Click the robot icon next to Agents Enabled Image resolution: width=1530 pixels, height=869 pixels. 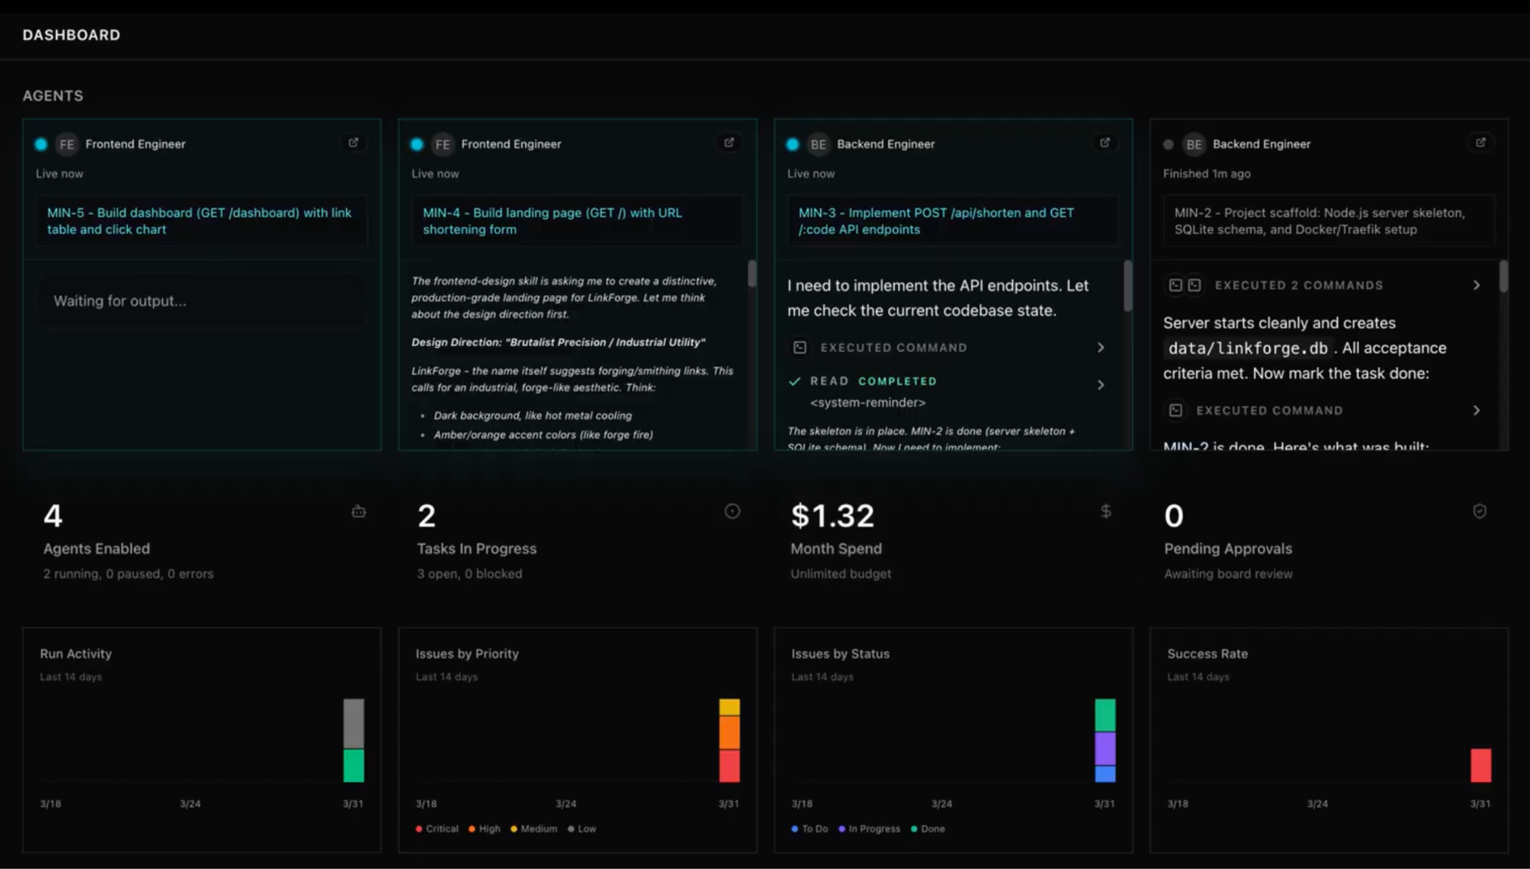[359, 511]
